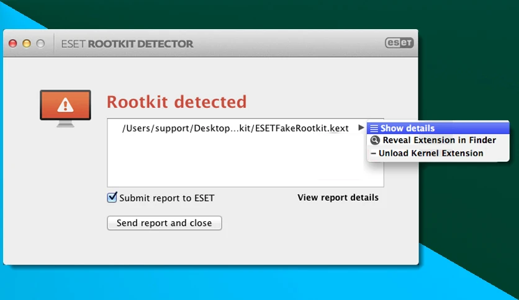
Task: Click the Submit report to ESET label
Action: point(167,198)
